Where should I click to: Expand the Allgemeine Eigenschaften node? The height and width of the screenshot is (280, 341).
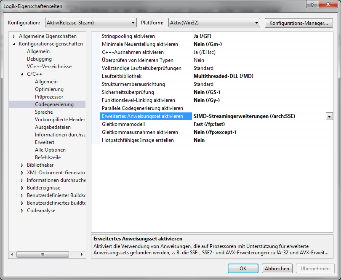pyautogui.click(x=14, y=36)
